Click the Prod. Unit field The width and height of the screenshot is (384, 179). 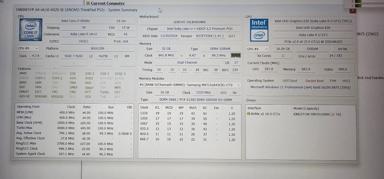pyautogui.click(x=121, y=41)
